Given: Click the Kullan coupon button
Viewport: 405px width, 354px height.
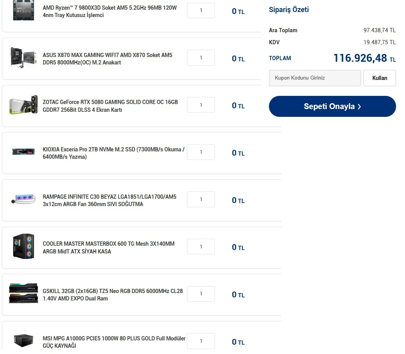Looking at the screenshot, I should click(x=379, y=78).
